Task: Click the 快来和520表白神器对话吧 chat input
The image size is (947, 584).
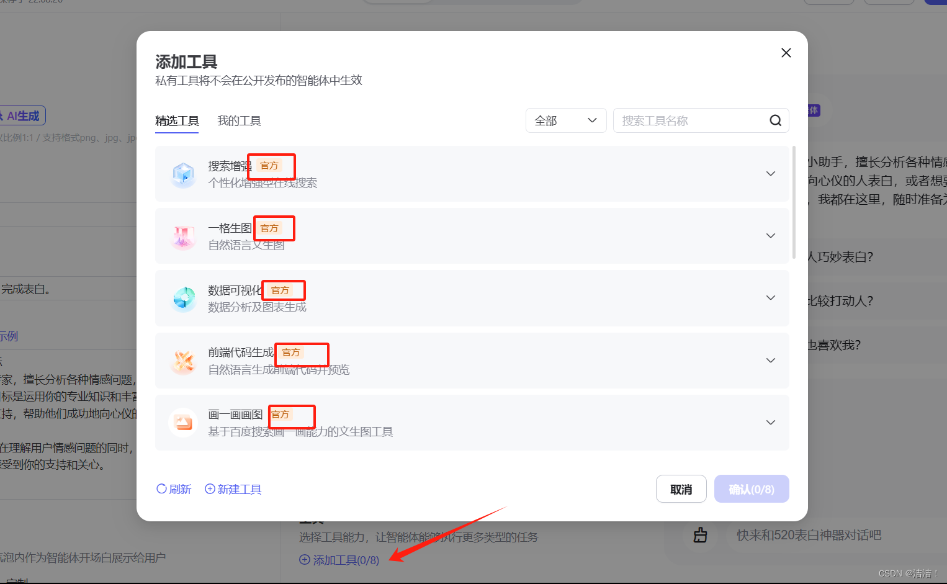Action: coord(838,535)
